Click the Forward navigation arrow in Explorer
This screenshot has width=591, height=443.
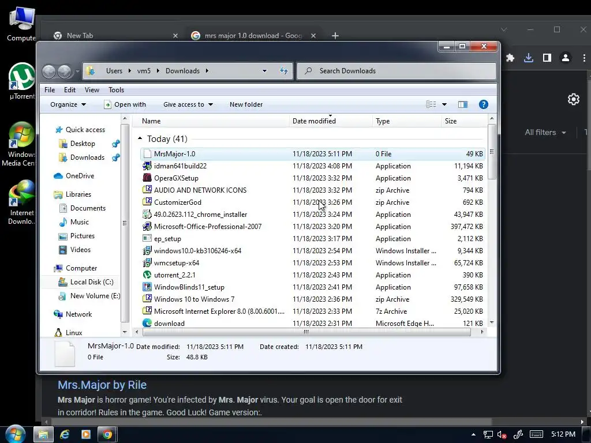65,71
